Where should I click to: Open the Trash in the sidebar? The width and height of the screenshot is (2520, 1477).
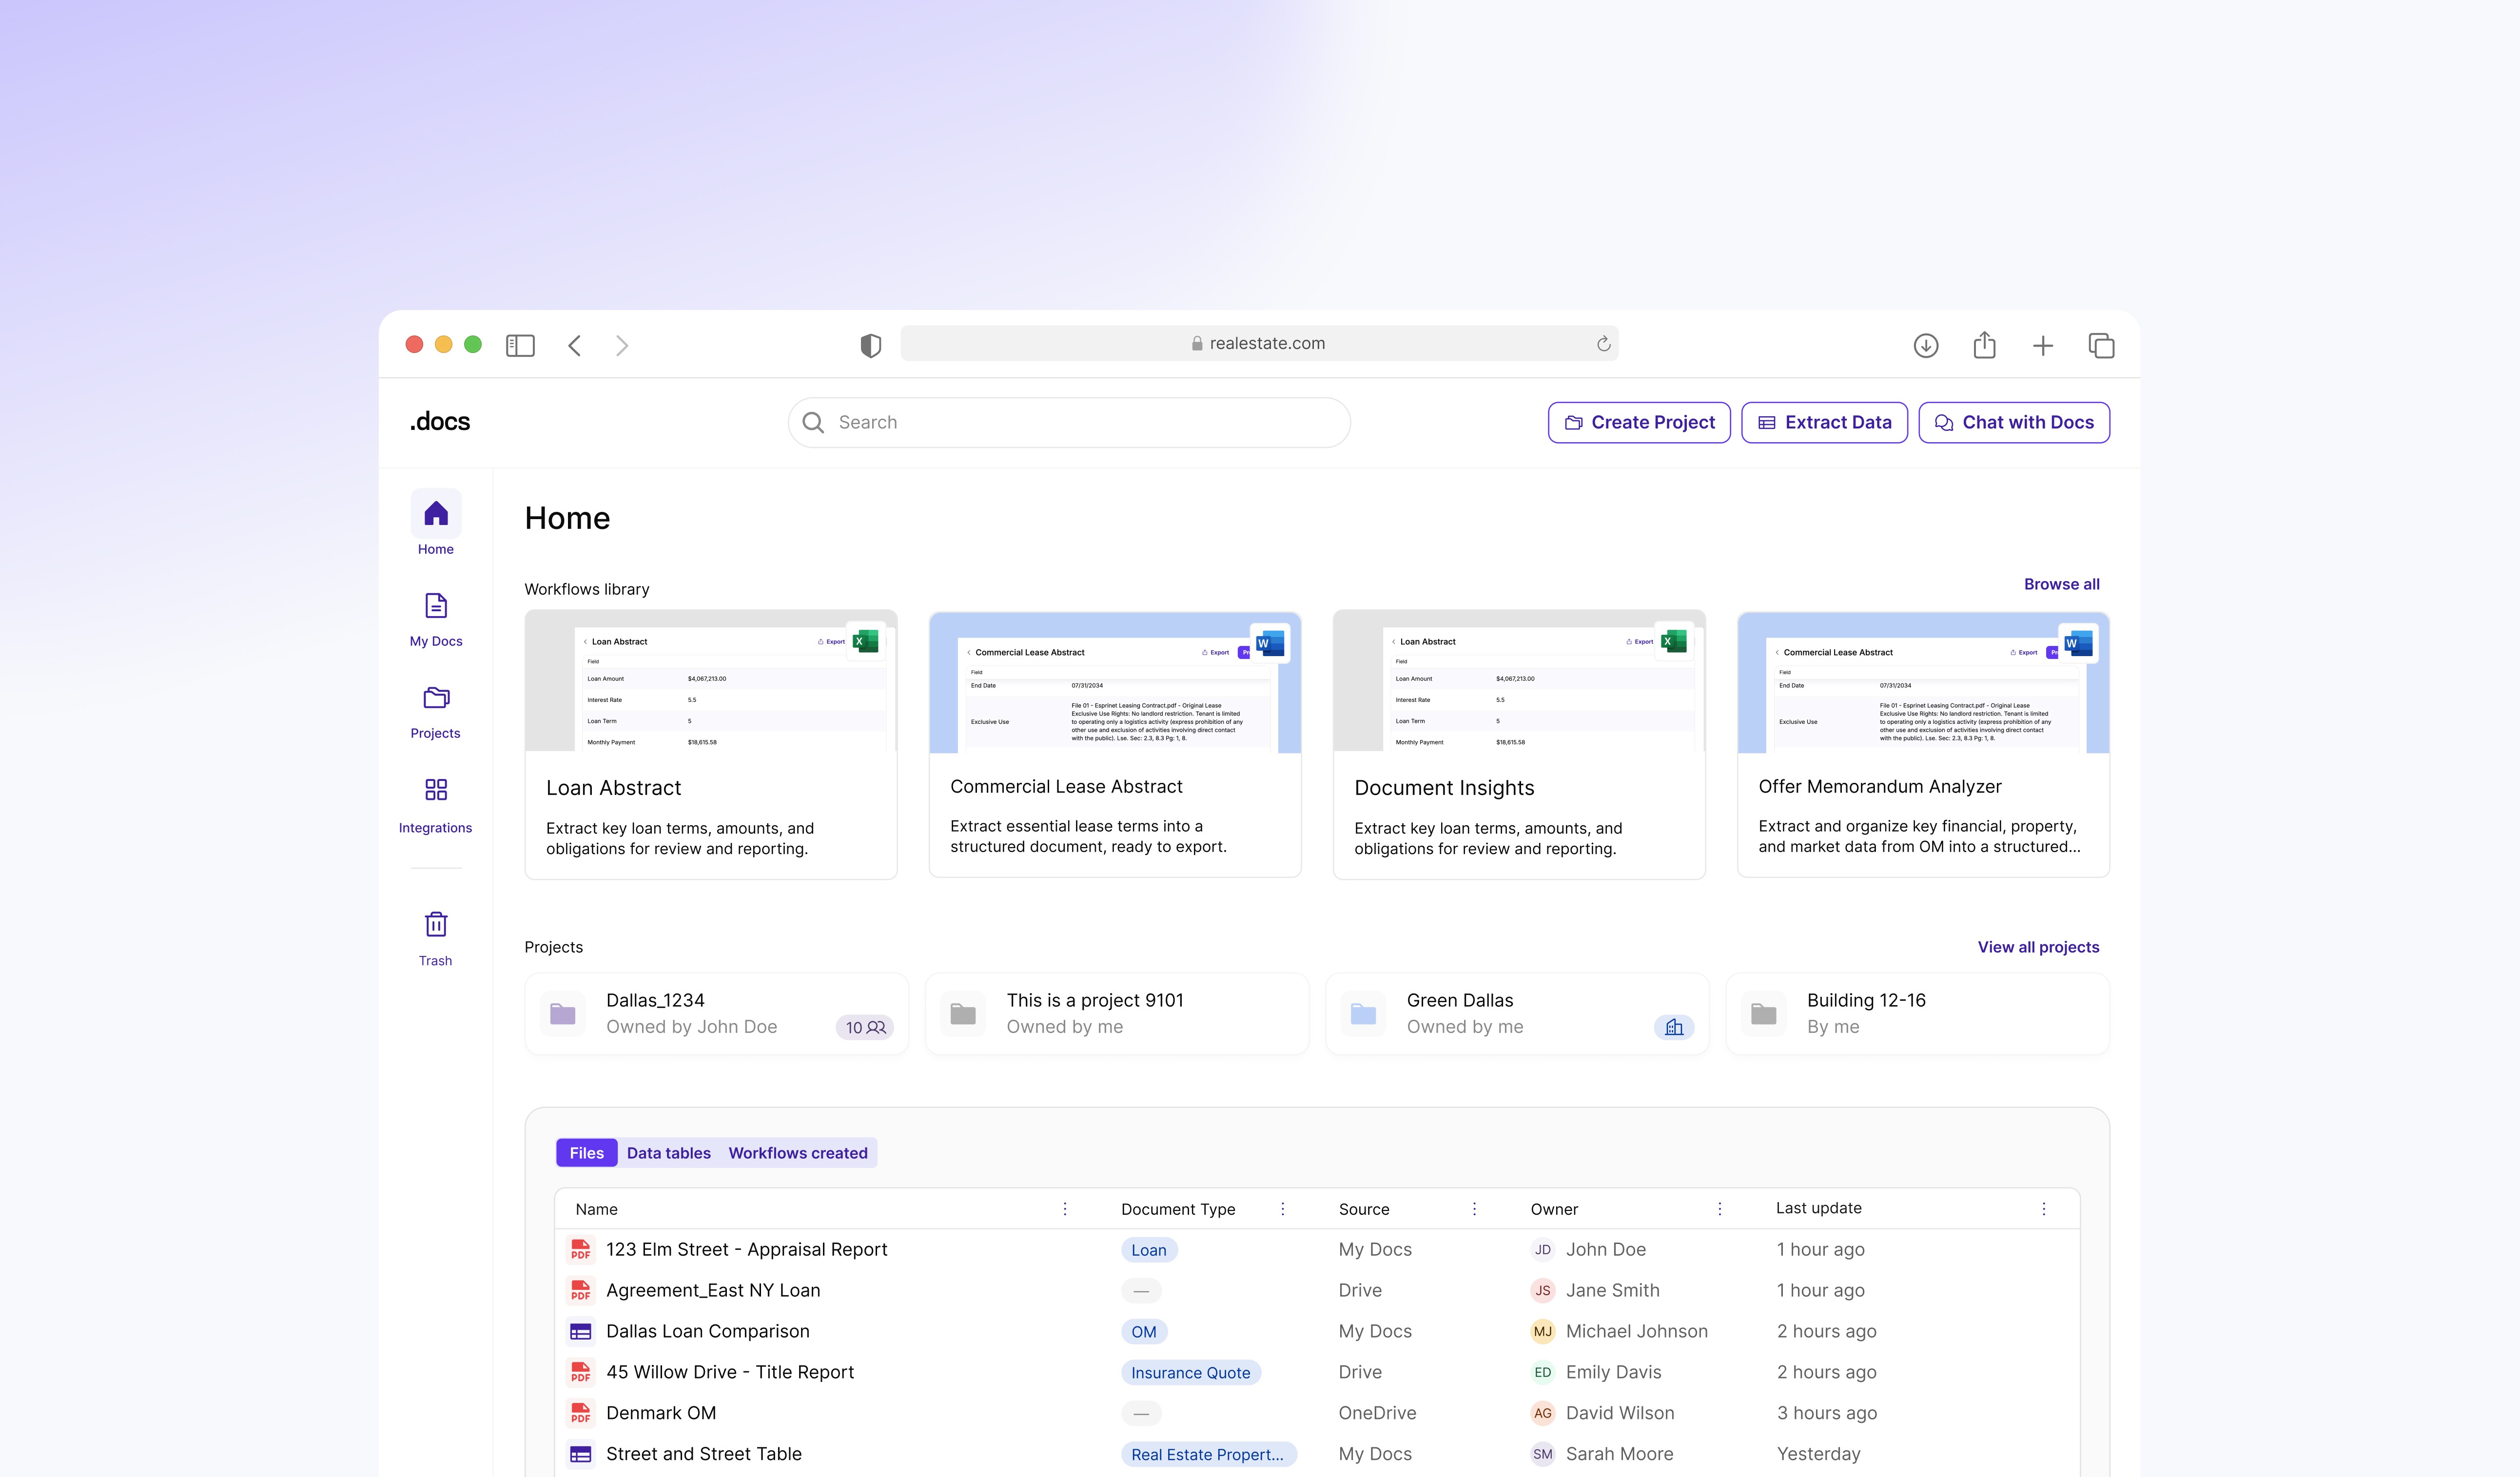435,925
